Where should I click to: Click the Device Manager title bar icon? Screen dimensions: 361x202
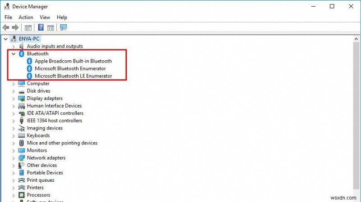tap(7, 6)
